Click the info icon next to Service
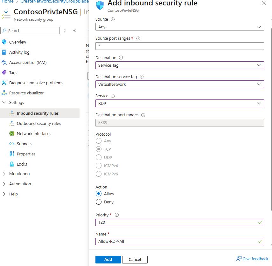 [x=113, y=96]
